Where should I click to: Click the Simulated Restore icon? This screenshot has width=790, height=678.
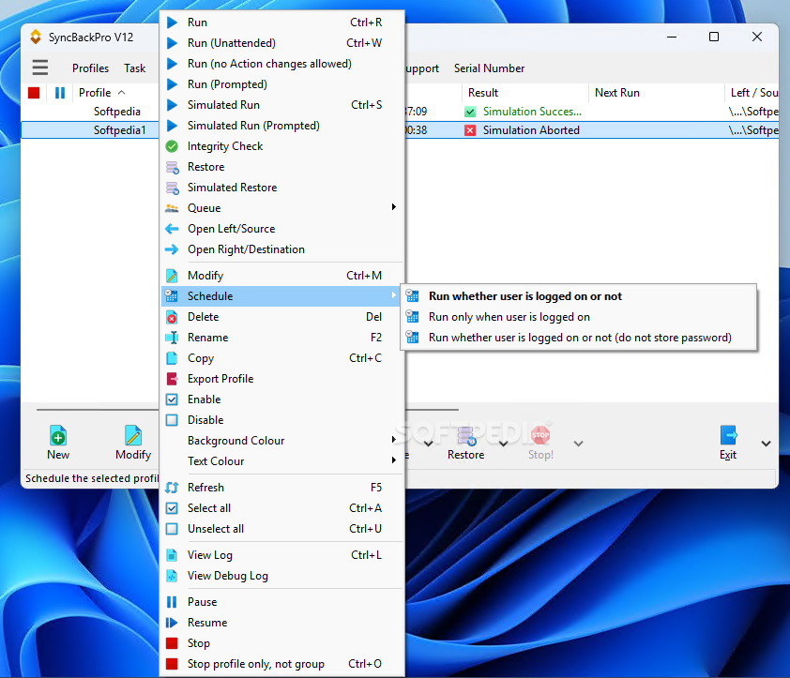click(173, 188)
